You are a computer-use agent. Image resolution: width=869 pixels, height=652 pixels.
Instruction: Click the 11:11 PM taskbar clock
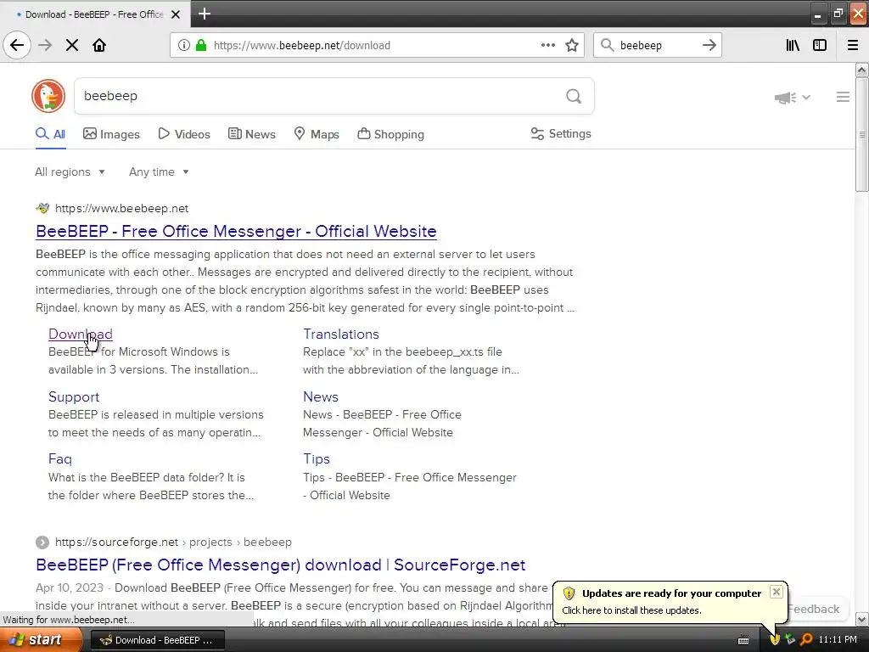click(x=838, y=640)
